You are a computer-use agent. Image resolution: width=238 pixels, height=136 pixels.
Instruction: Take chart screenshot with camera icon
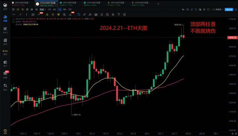[x=188, y=9]
